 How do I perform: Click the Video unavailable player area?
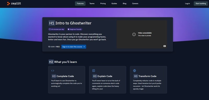point(142,34)
